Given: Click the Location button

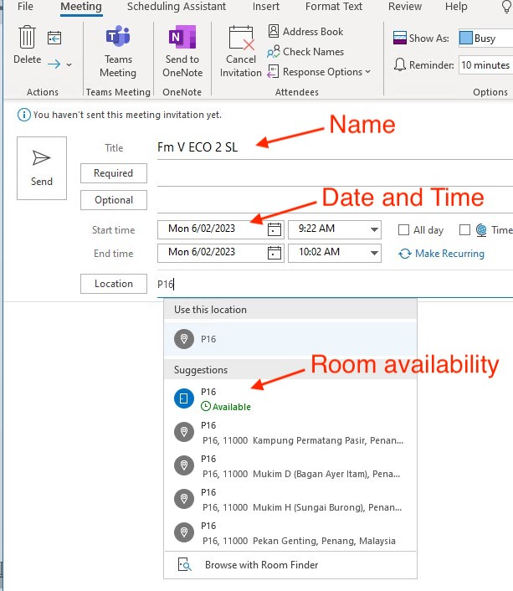Looking at the screenshot, I should 114,284.
